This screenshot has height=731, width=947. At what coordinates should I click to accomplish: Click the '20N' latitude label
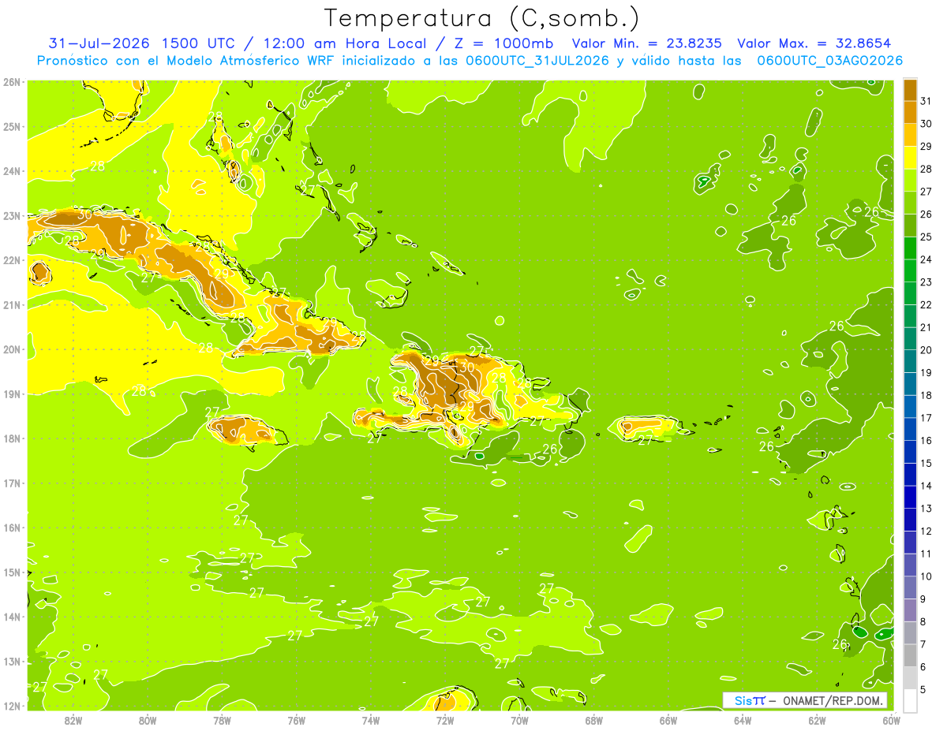pos(11,349)
